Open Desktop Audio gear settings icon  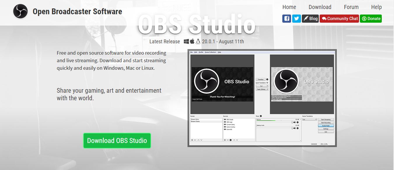298,128
